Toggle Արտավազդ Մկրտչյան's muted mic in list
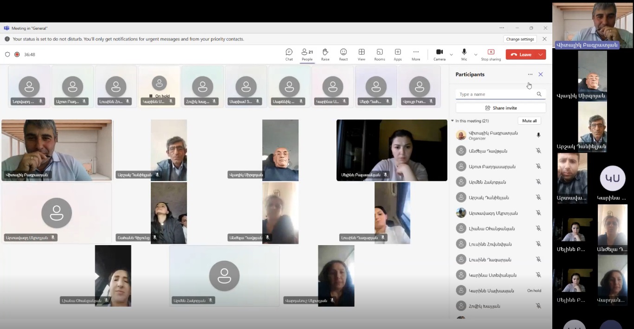 point(538,213)
